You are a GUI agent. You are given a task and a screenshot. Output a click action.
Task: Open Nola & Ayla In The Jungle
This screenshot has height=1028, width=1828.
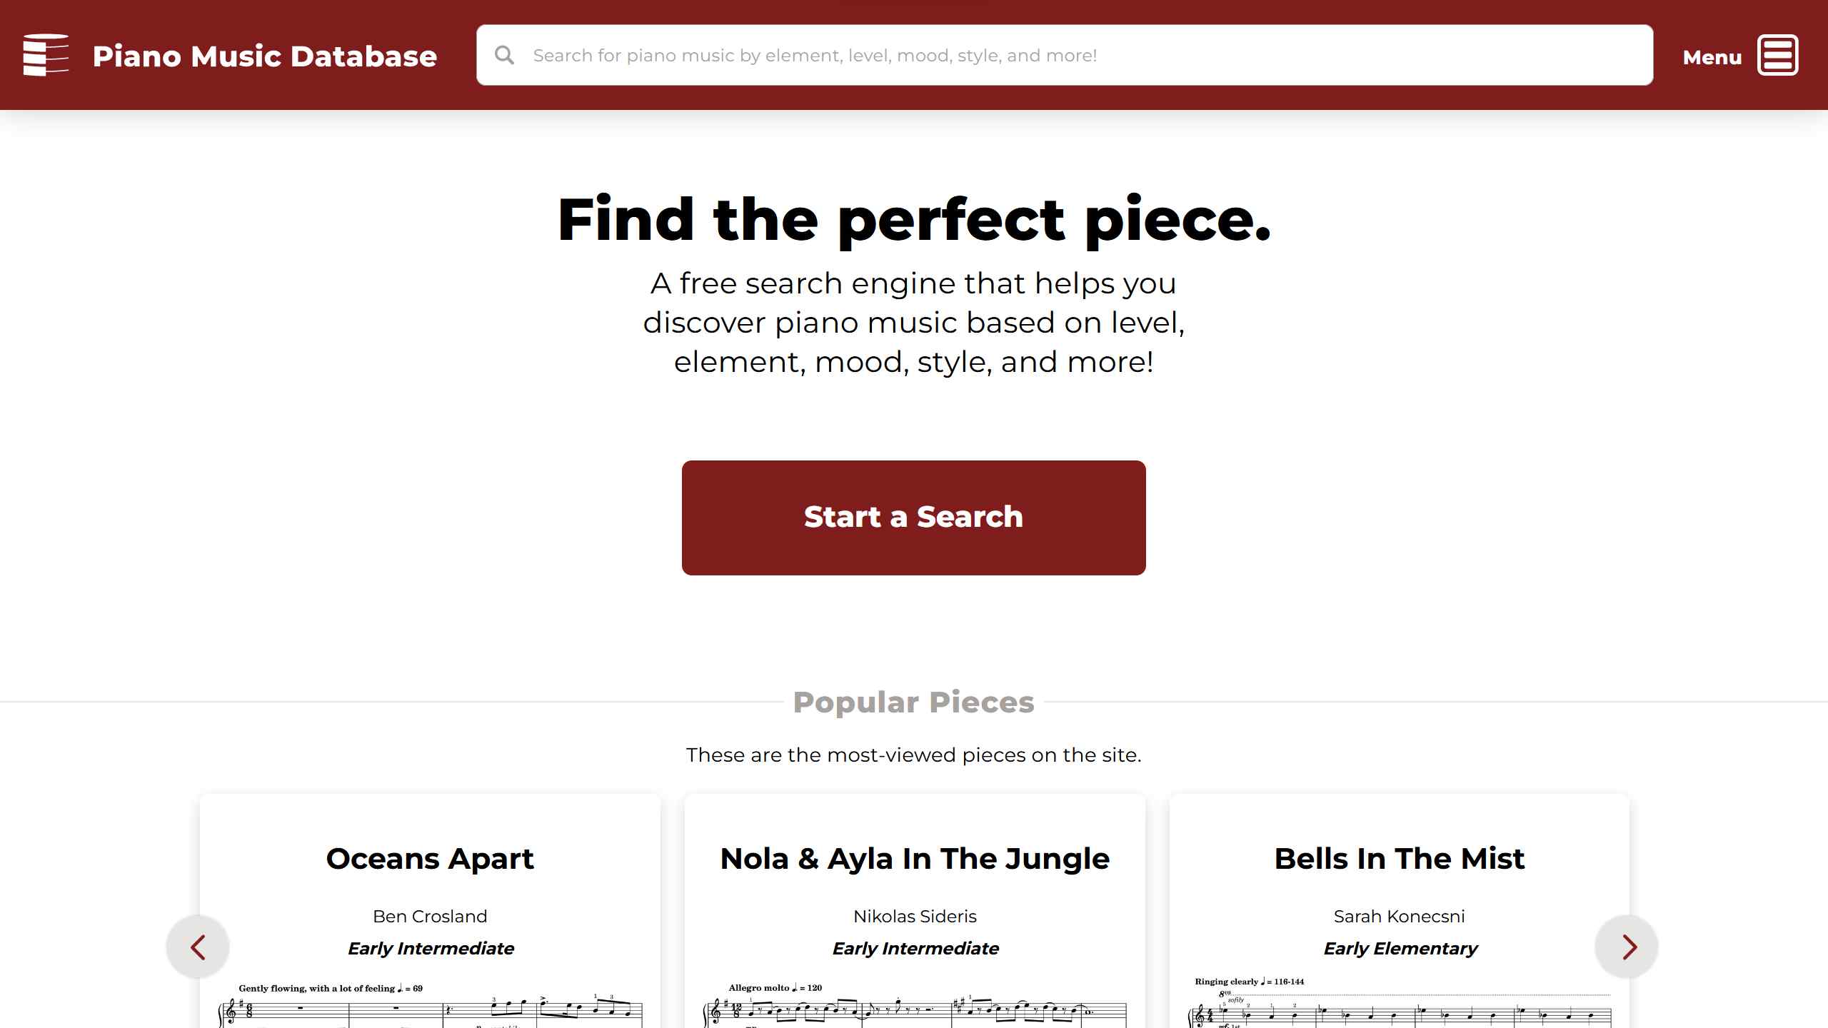(915, 859)
